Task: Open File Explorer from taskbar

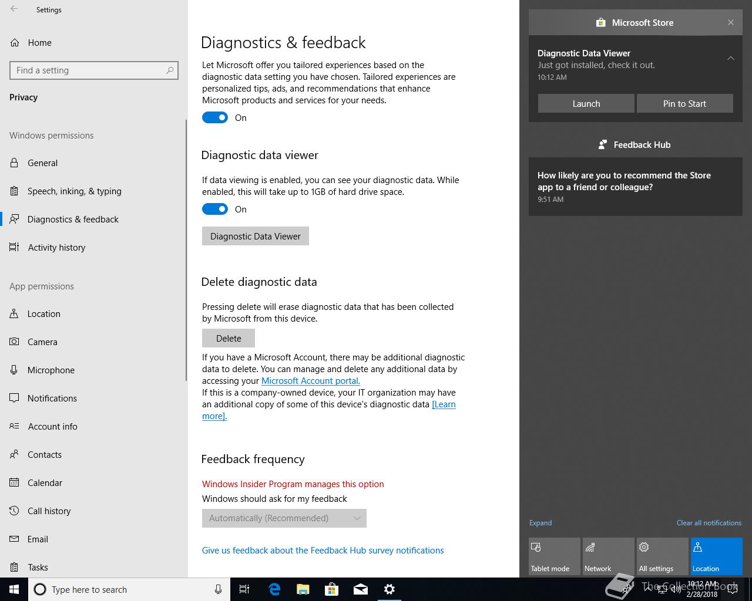Action: click(x=303, y=589)
